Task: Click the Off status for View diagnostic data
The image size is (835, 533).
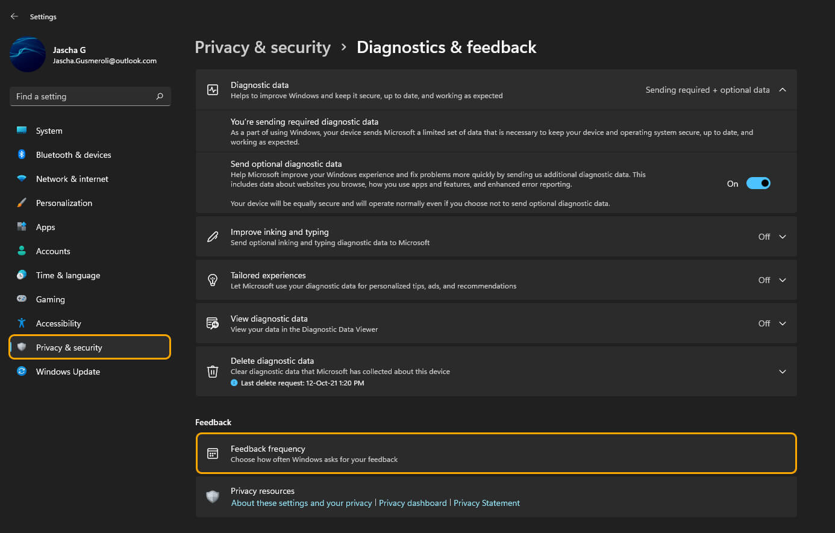Action: [764, 323]
